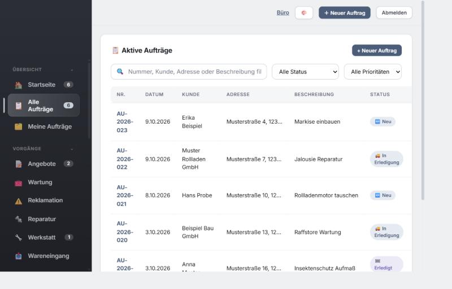Viewport: 452px width, 289px height.
Task: Collapse the Übersicht sidebar section
Action: [x=72, y=69]
